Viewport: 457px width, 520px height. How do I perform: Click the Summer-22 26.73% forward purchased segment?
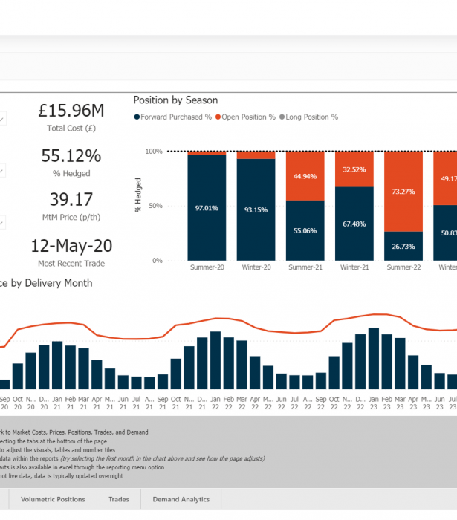(403, 246)
